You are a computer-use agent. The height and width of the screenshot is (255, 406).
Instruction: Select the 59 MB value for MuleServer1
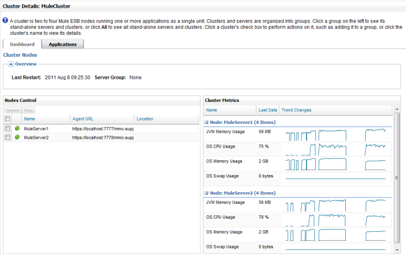[x=265, y=132]
